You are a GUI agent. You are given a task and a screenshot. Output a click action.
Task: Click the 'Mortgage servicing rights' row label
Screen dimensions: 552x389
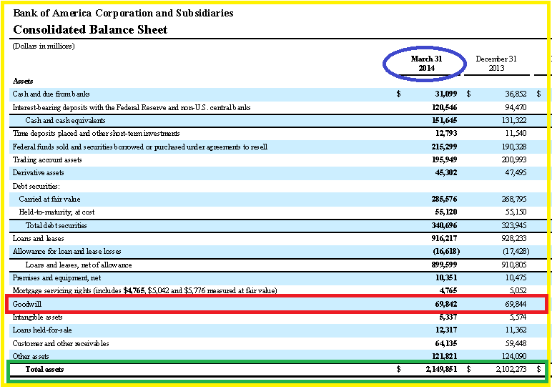coord(144,291)
